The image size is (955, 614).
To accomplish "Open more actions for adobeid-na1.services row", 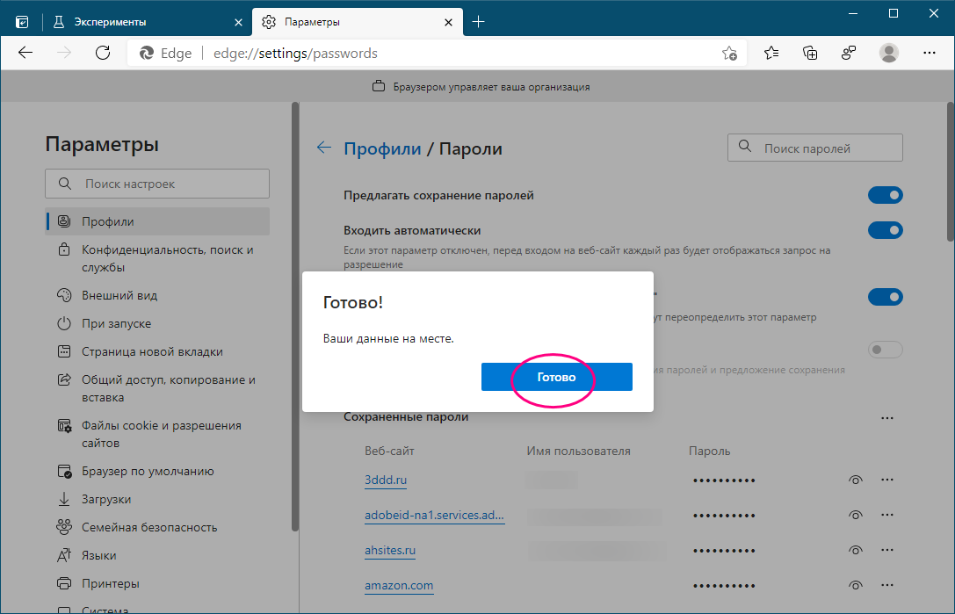I will (x=886, y=516).
